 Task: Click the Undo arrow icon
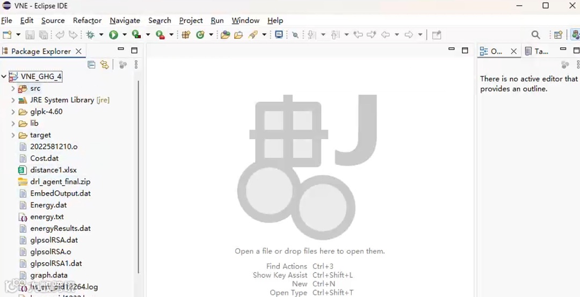(x=60, y=35)
